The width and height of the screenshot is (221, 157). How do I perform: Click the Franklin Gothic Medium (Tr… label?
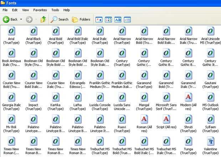tap(100, 85)
